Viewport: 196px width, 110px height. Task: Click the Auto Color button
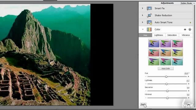(166, 68)
